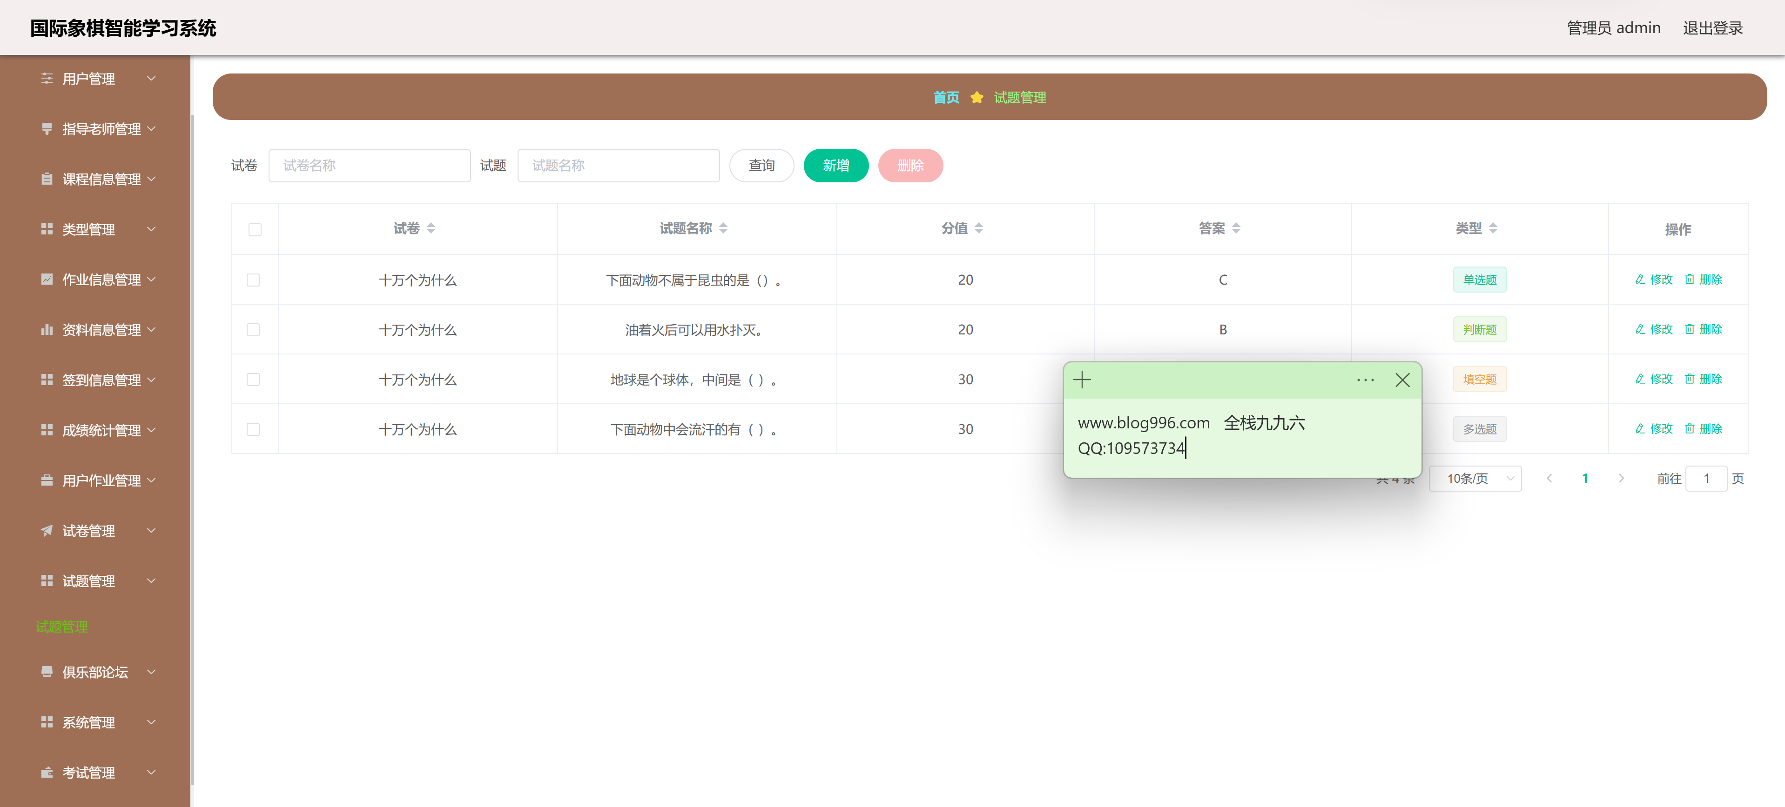Click the 试卷管理 paper plane icon
1785x807 pixels.
click(x=47, y=531)
